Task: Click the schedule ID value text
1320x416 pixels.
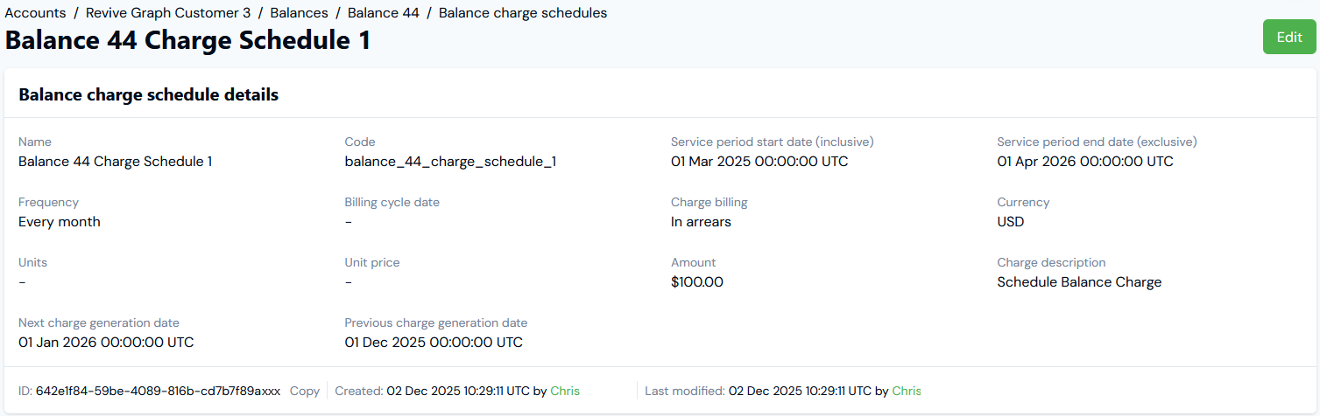Action: click(158, 391)
